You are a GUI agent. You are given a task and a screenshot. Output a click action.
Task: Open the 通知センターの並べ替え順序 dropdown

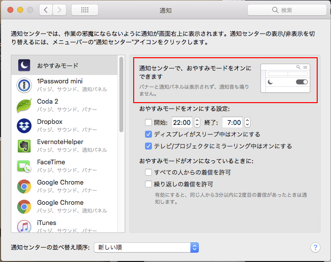pos(147,247)
